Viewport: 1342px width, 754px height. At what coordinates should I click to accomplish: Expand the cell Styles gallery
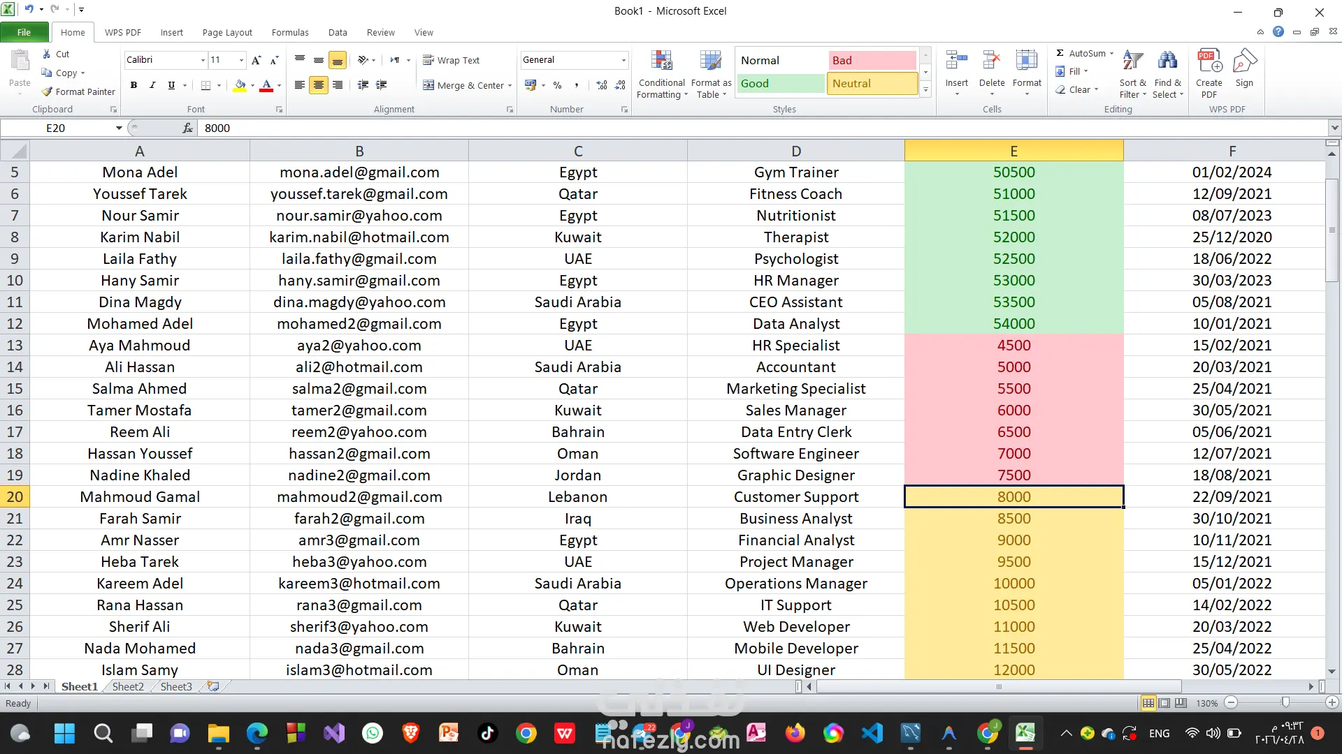pos(925,89)
